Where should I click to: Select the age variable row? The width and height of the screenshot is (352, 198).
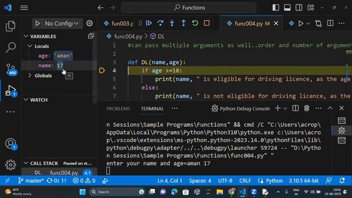59,56
